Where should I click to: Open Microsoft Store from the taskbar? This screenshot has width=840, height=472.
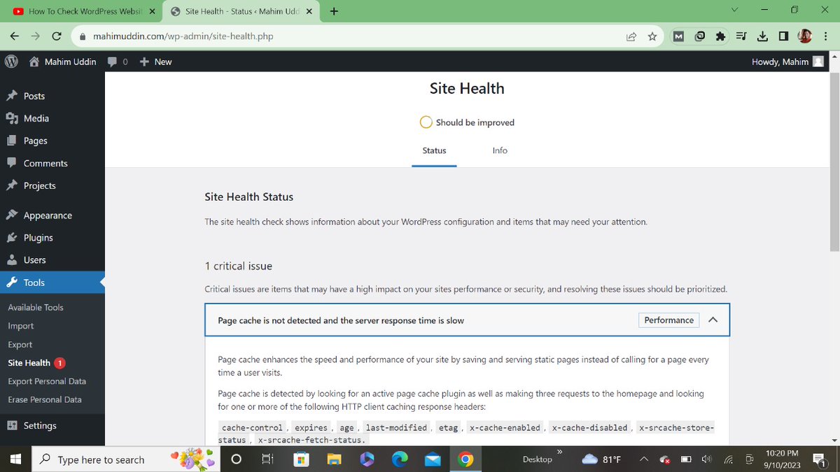(302, 459)
